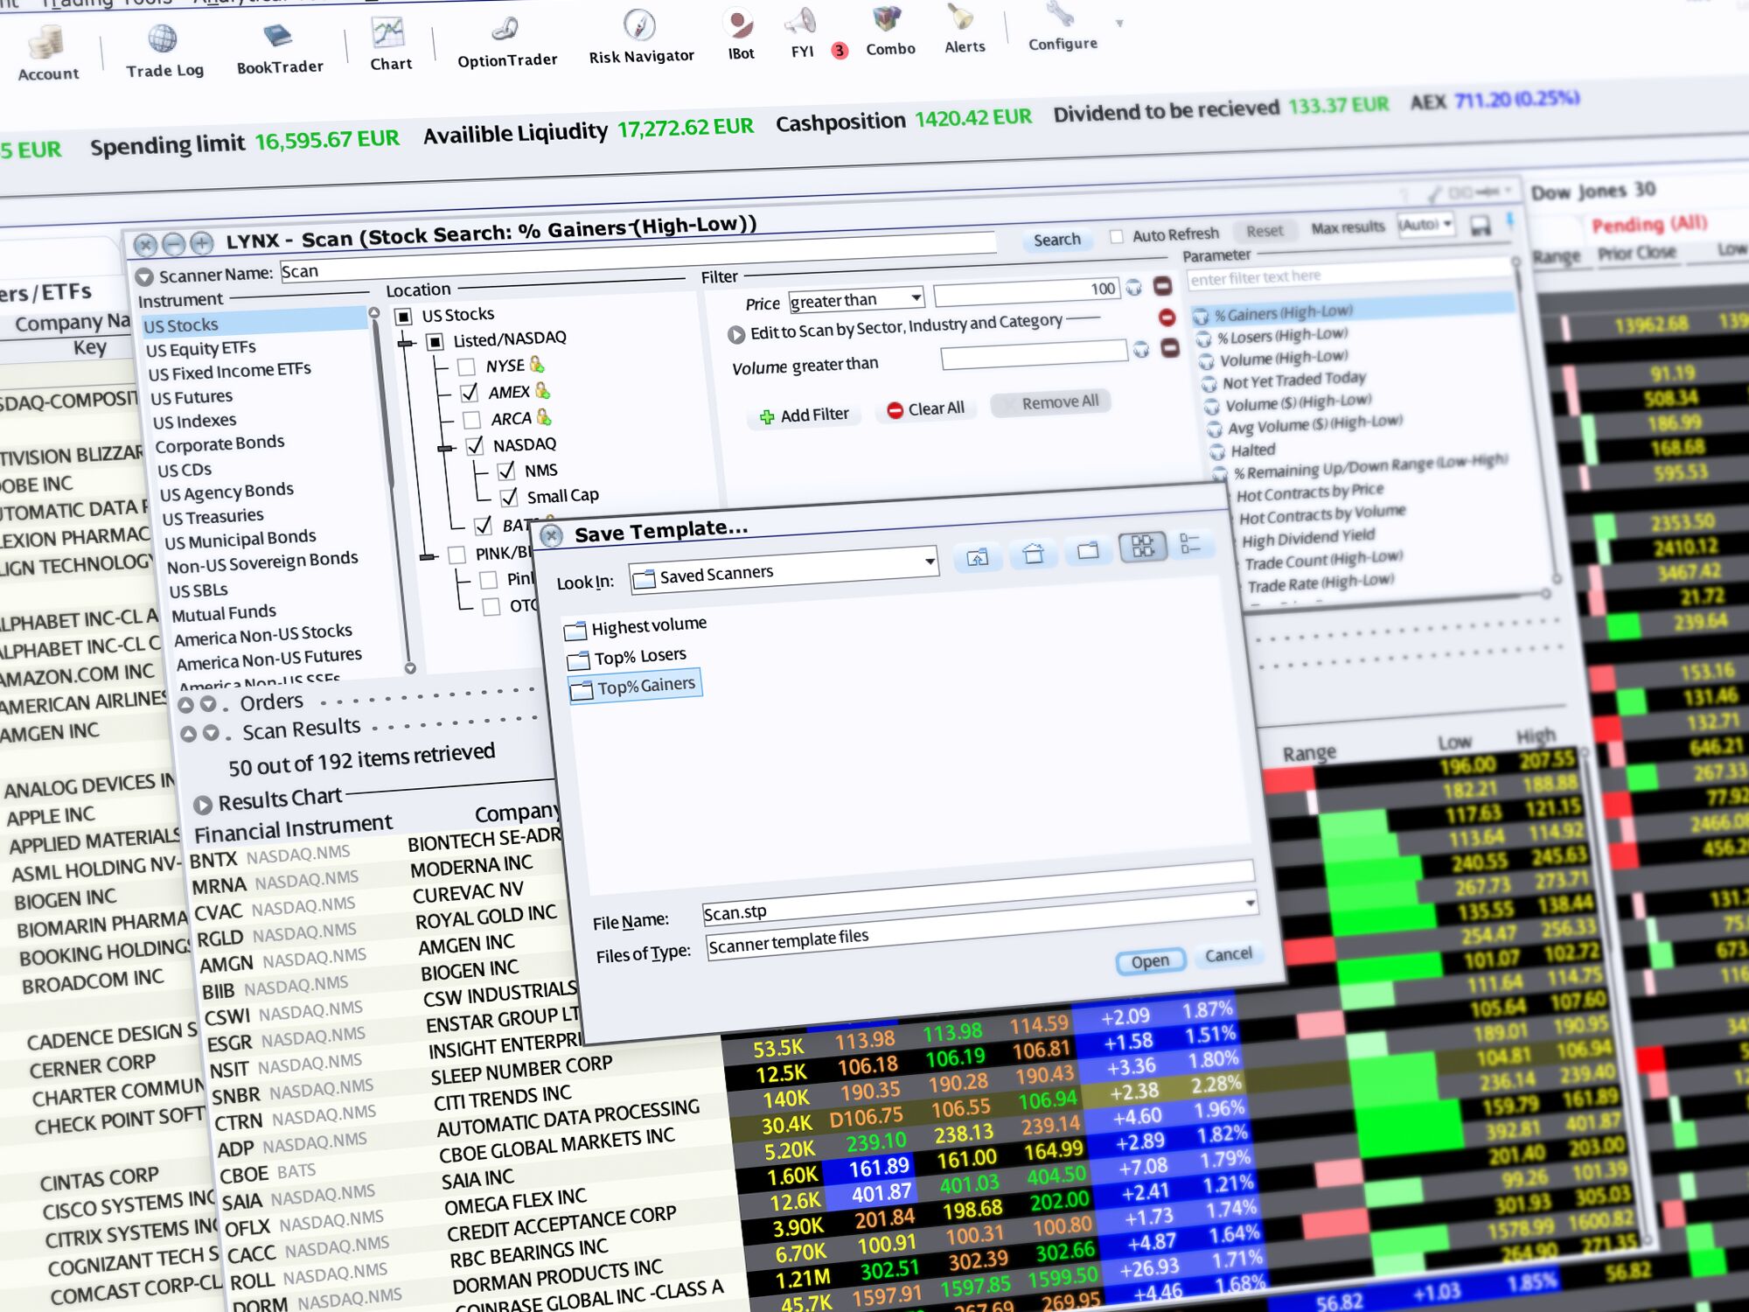Open the Trade Log tool
The height and width of the screenshot is (1312, 1749).
[164, 50]
